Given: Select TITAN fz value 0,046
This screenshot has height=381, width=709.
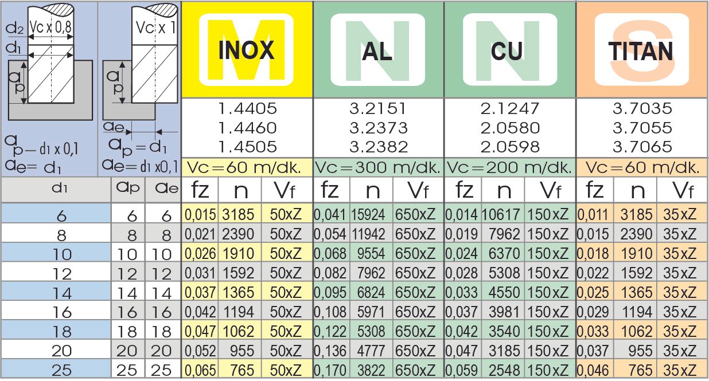Looking at the screenshot, I should pyautogui.click(x=594, y=370).
